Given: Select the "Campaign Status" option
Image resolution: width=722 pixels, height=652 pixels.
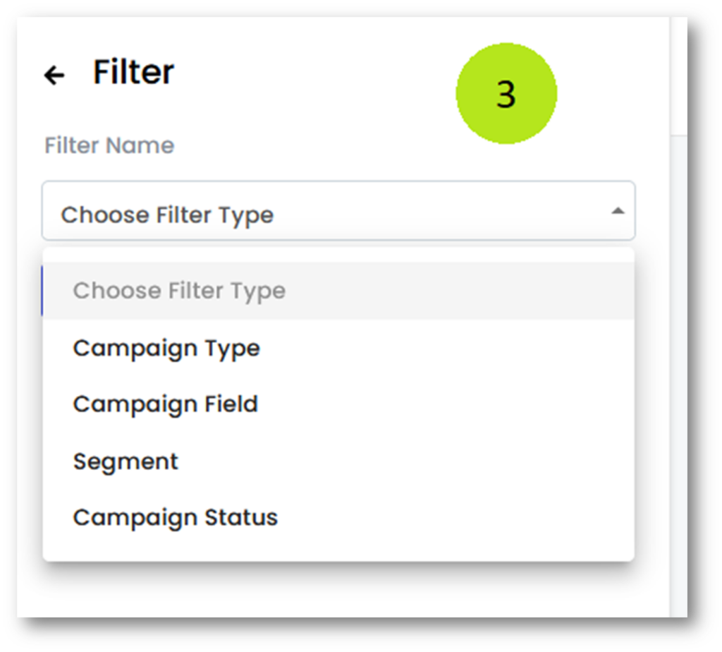Looking at the screenshot, I should pos(176,518).
